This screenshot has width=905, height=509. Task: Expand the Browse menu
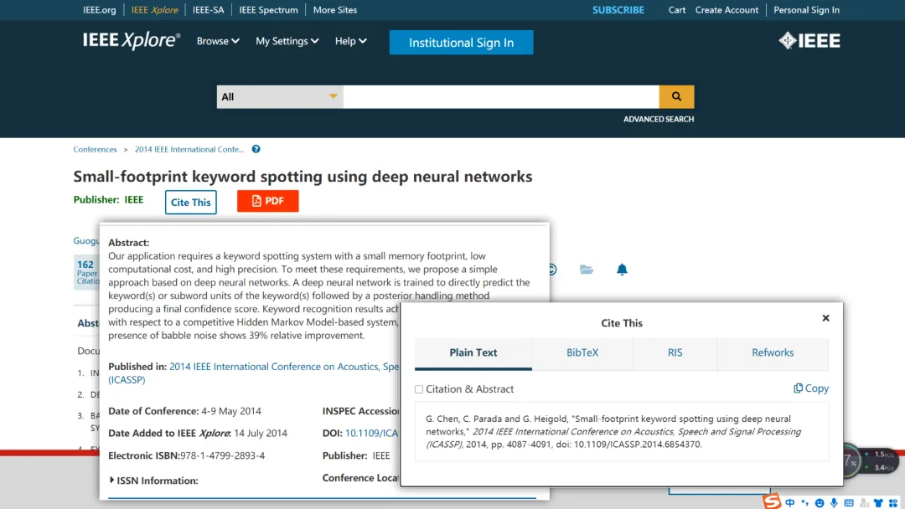(x=218, y=41)
